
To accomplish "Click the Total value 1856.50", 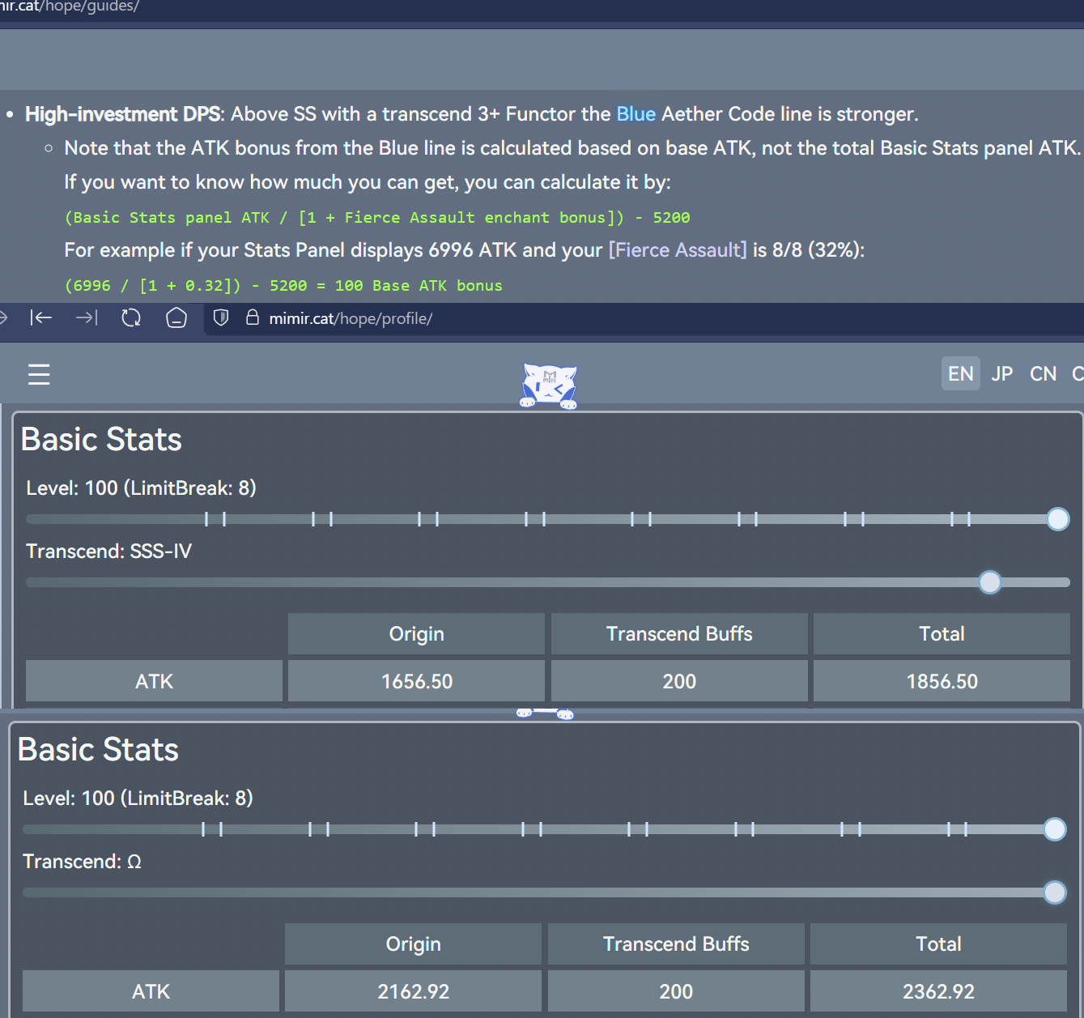I will point(942,681).
